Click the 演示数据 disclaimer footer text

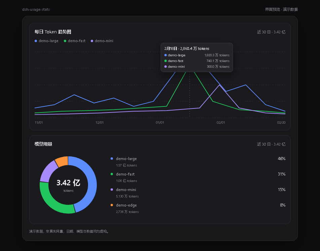pyautogui.click(x=69, y=231)
